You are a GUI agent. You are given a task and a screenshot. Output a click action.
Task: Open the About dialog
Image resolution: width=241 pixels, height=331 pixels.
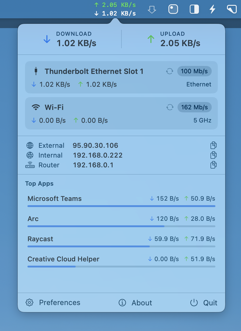tap(135, 303)
